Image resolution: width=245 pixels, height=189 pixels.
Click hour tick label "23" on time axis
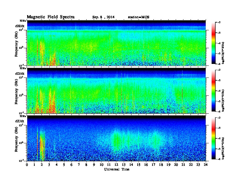click(x=198, y=165)
